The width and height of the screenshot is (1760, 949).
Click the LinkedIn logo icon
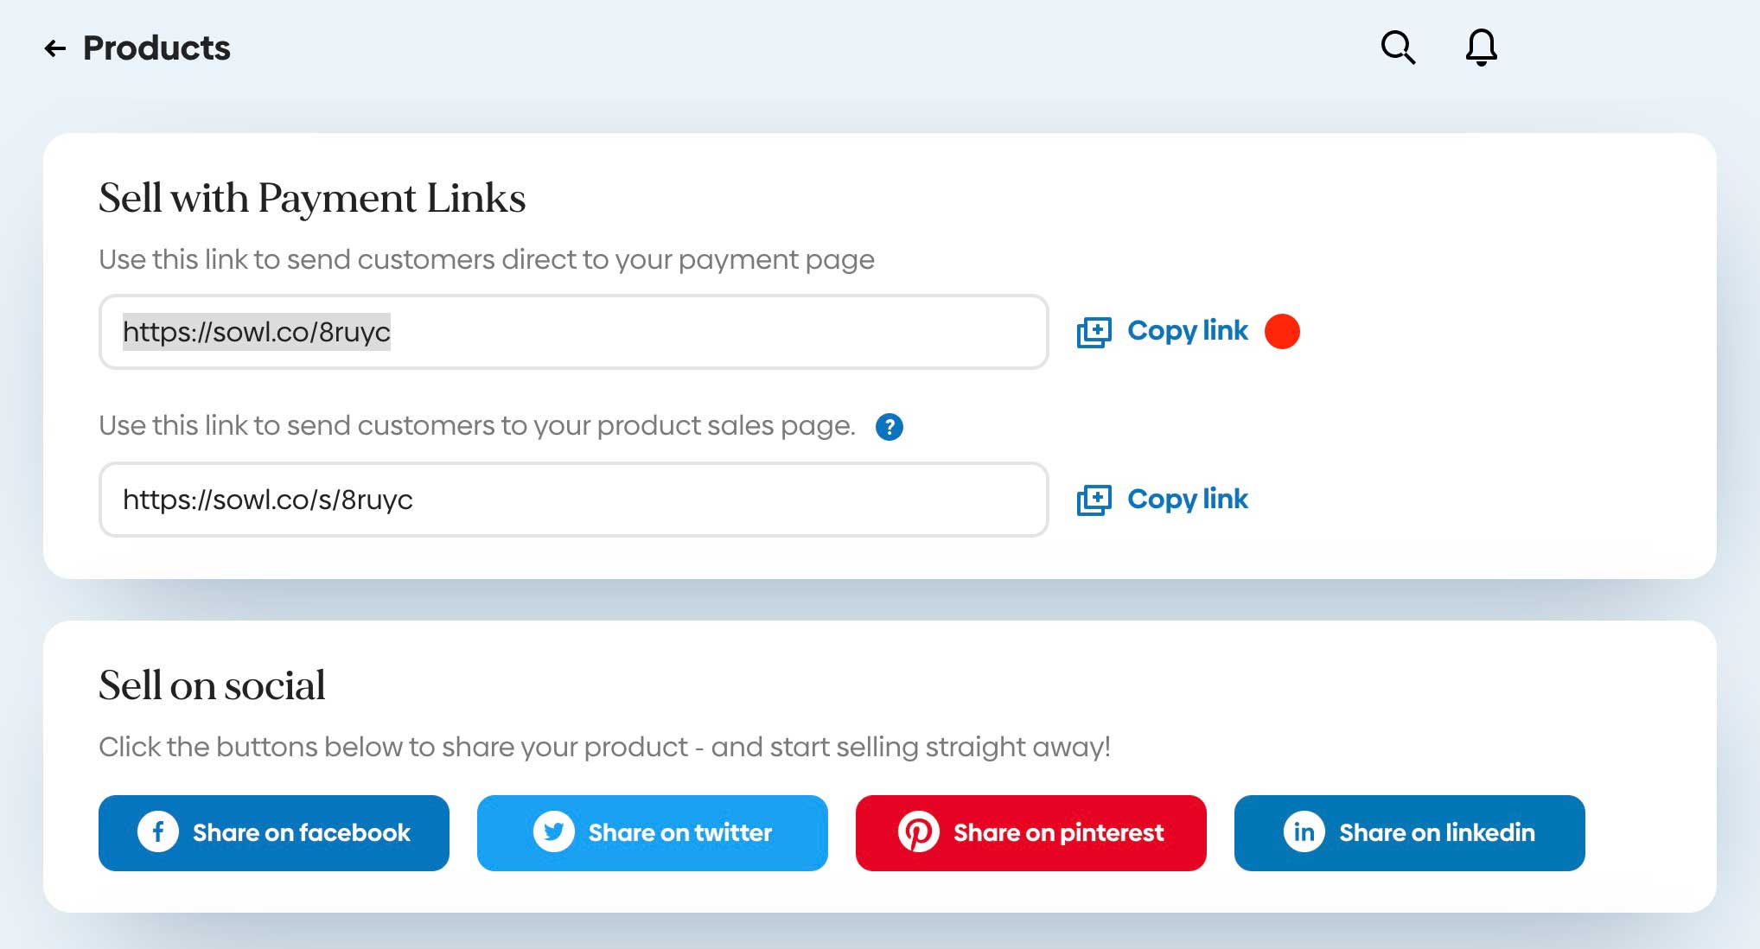point(1304,832)
